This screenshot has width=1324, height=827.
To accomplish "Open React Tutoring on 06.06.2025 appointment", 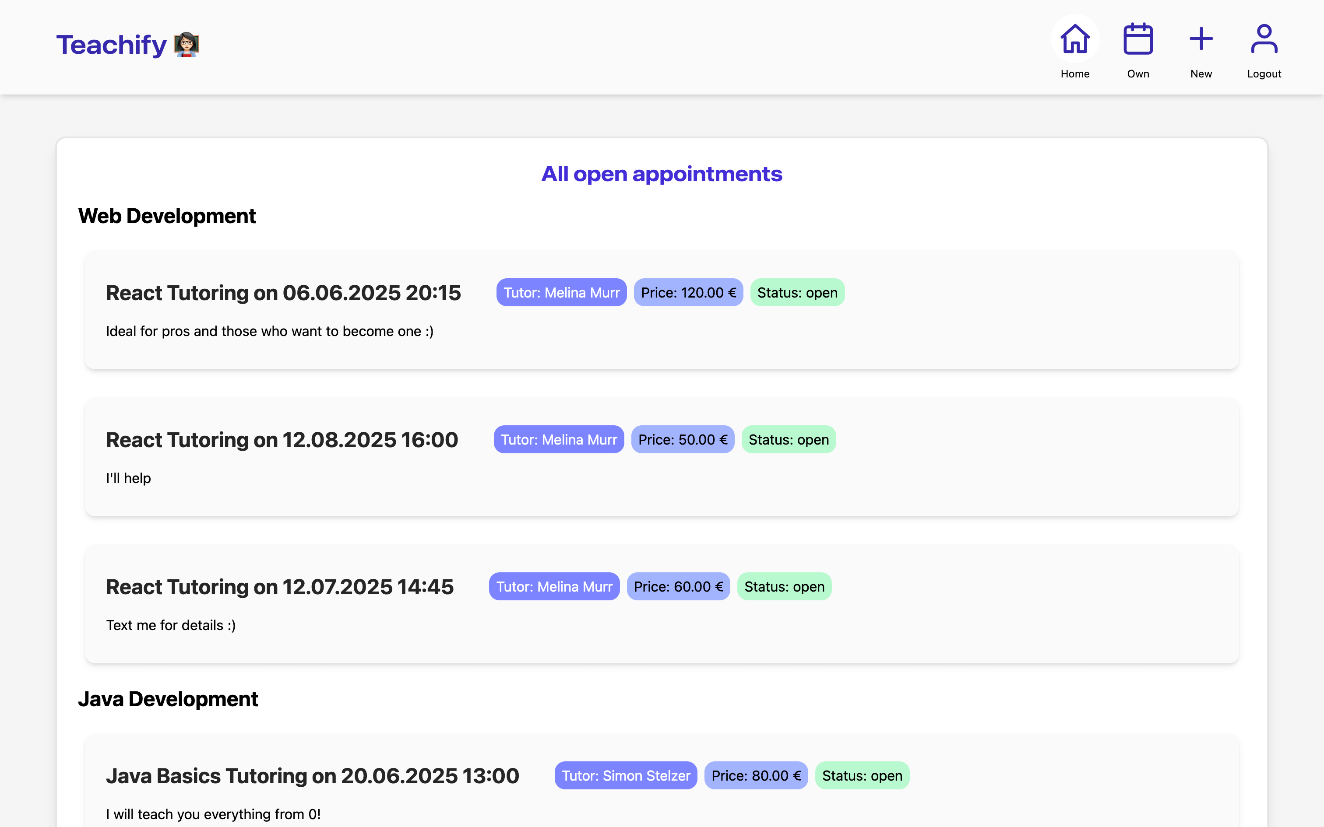I will point(283,293).
